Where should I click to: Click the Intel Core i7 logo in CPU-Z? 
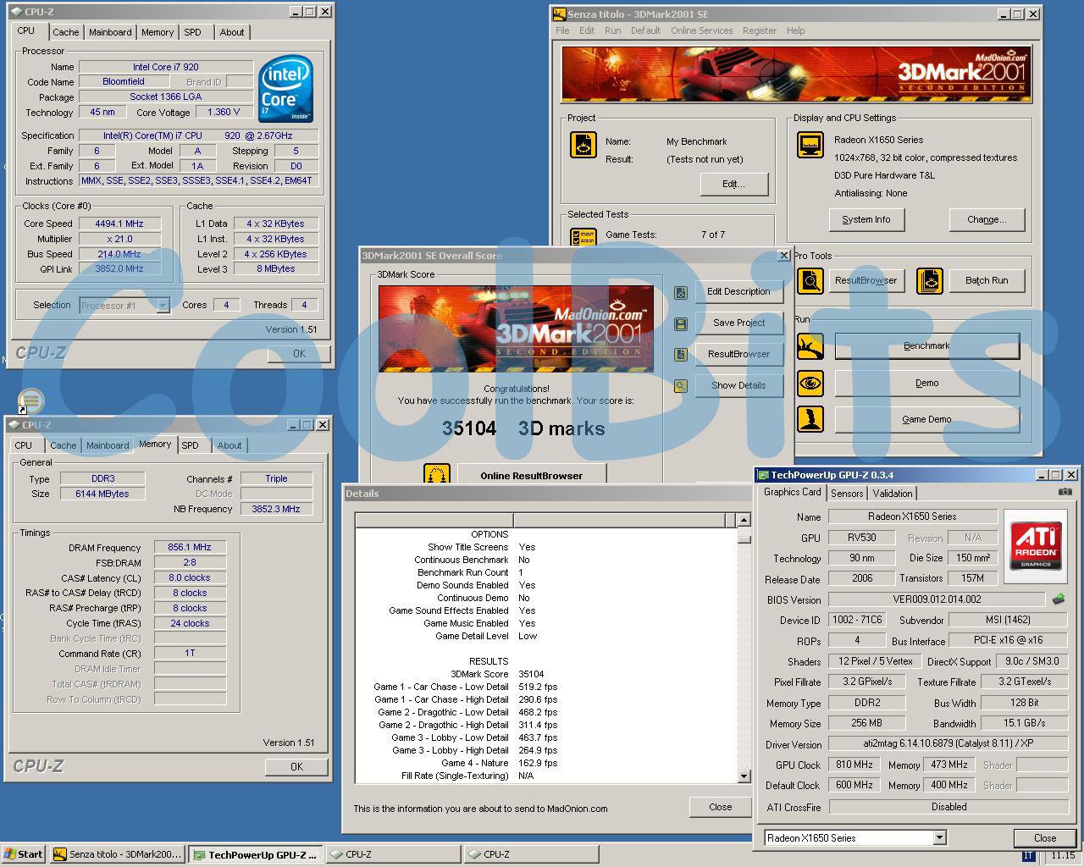click(x=285, y=88)
